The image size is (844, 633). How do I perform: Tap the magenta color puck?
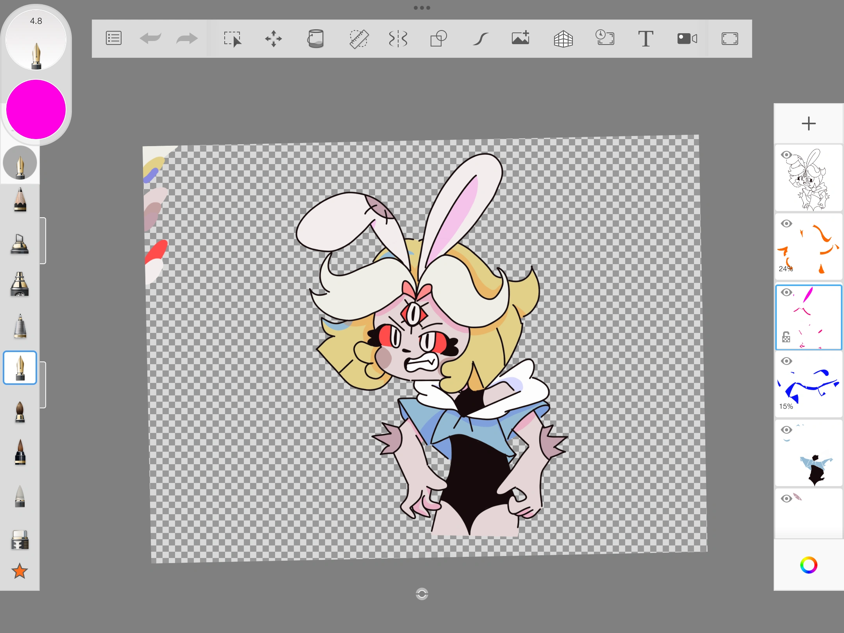(x=36, y=109)
